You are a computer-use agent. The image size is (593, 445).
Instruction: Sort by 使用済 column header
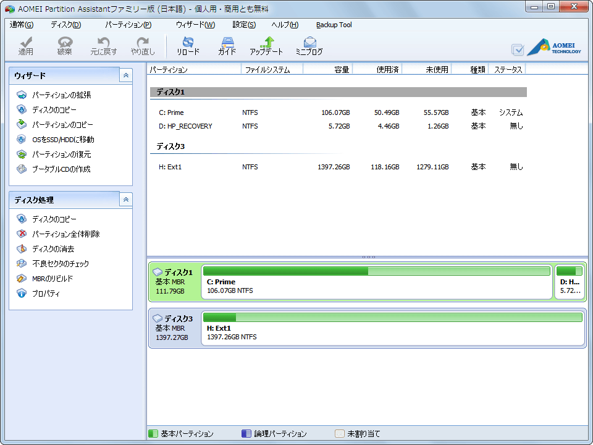(x=377, y=69)
